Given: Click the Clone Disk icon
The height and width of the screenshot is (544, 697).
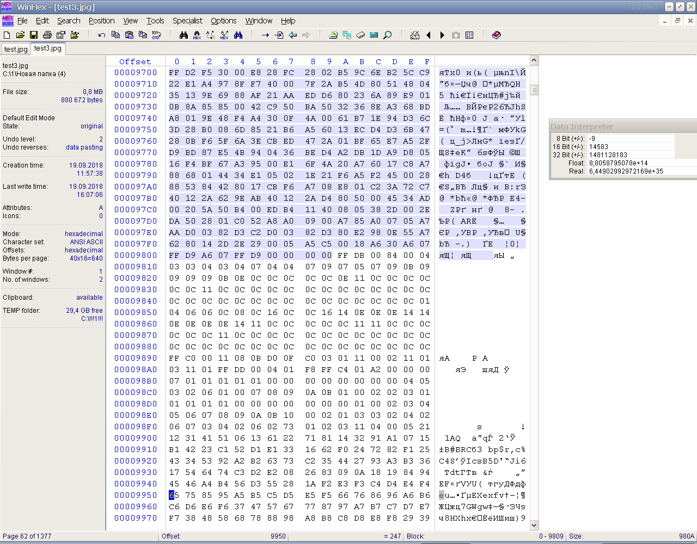Looking at the screenshot, I should coord(347,35).
